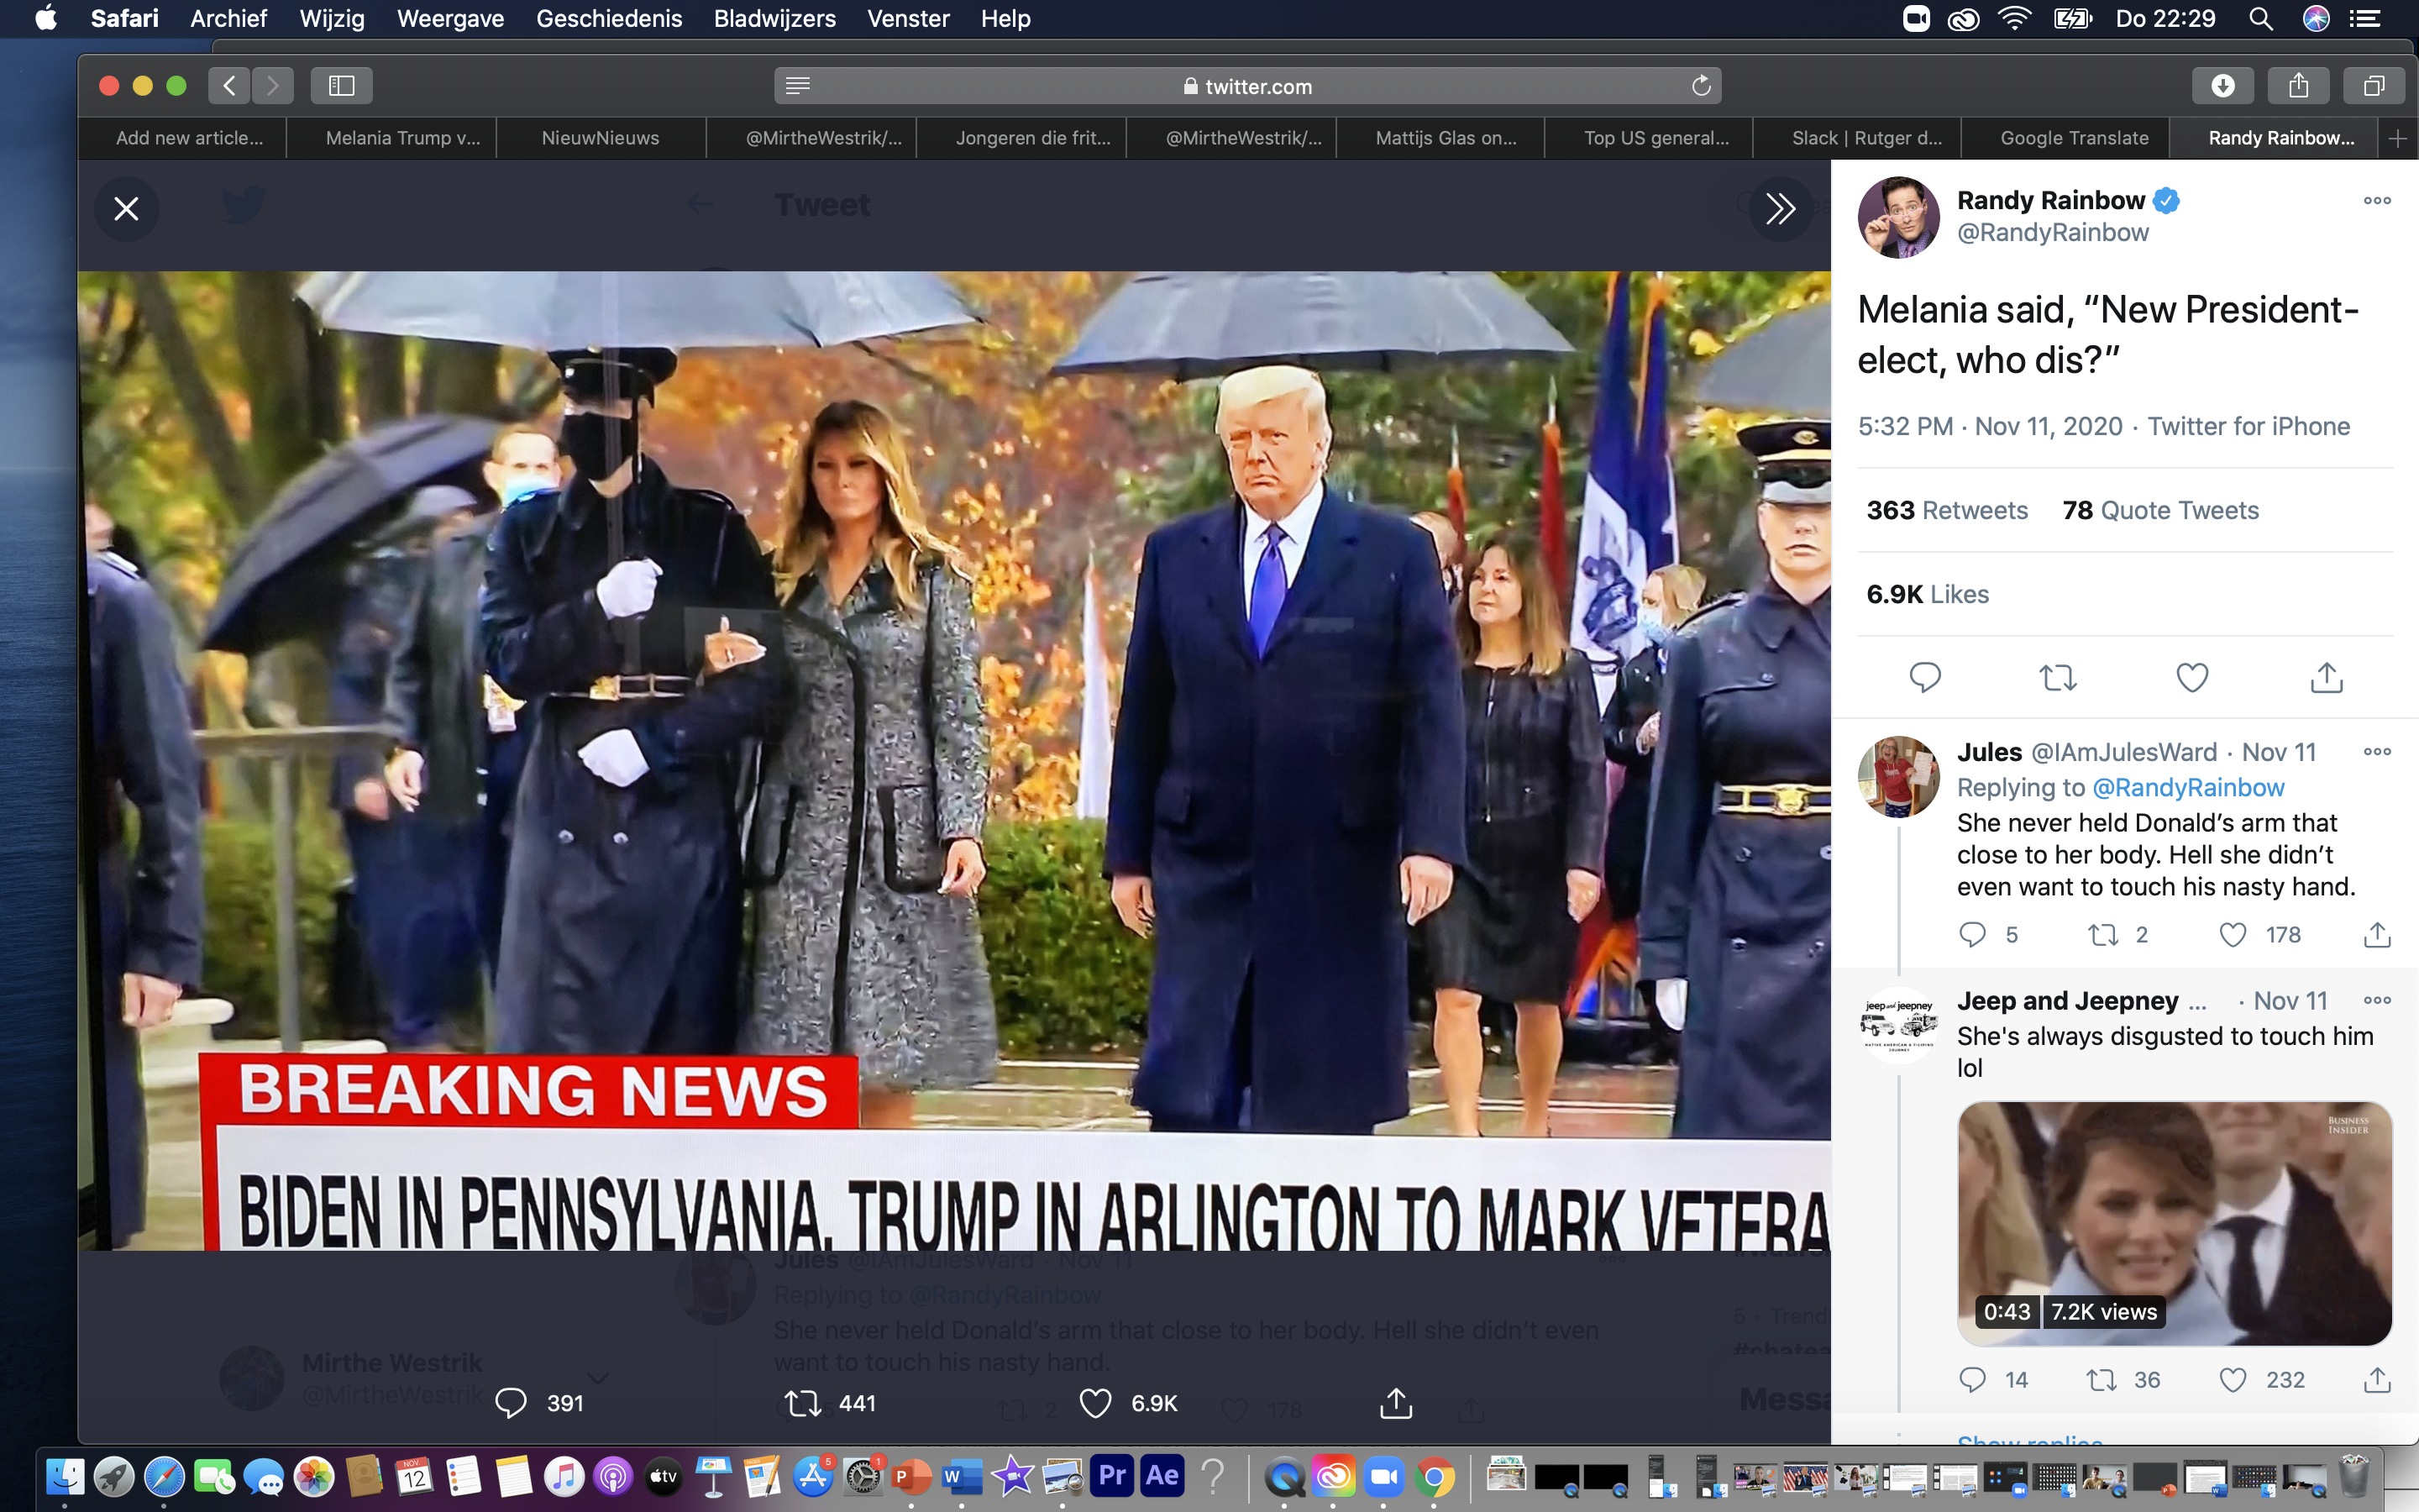Open the Bladwijzers menu
Image resolution: width=2419 pixels, height=1512 pixels.
click(774, 19)
